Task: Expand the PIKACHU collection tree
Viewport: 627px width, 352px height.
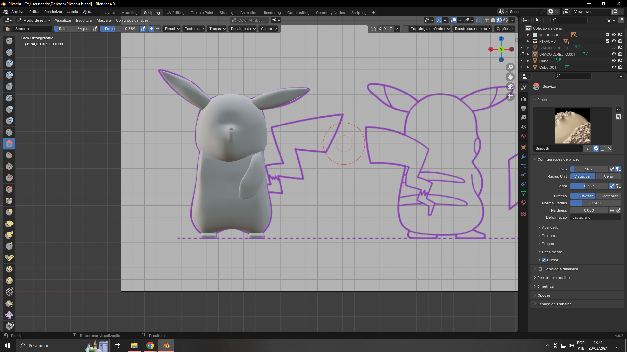Action: 528,41
